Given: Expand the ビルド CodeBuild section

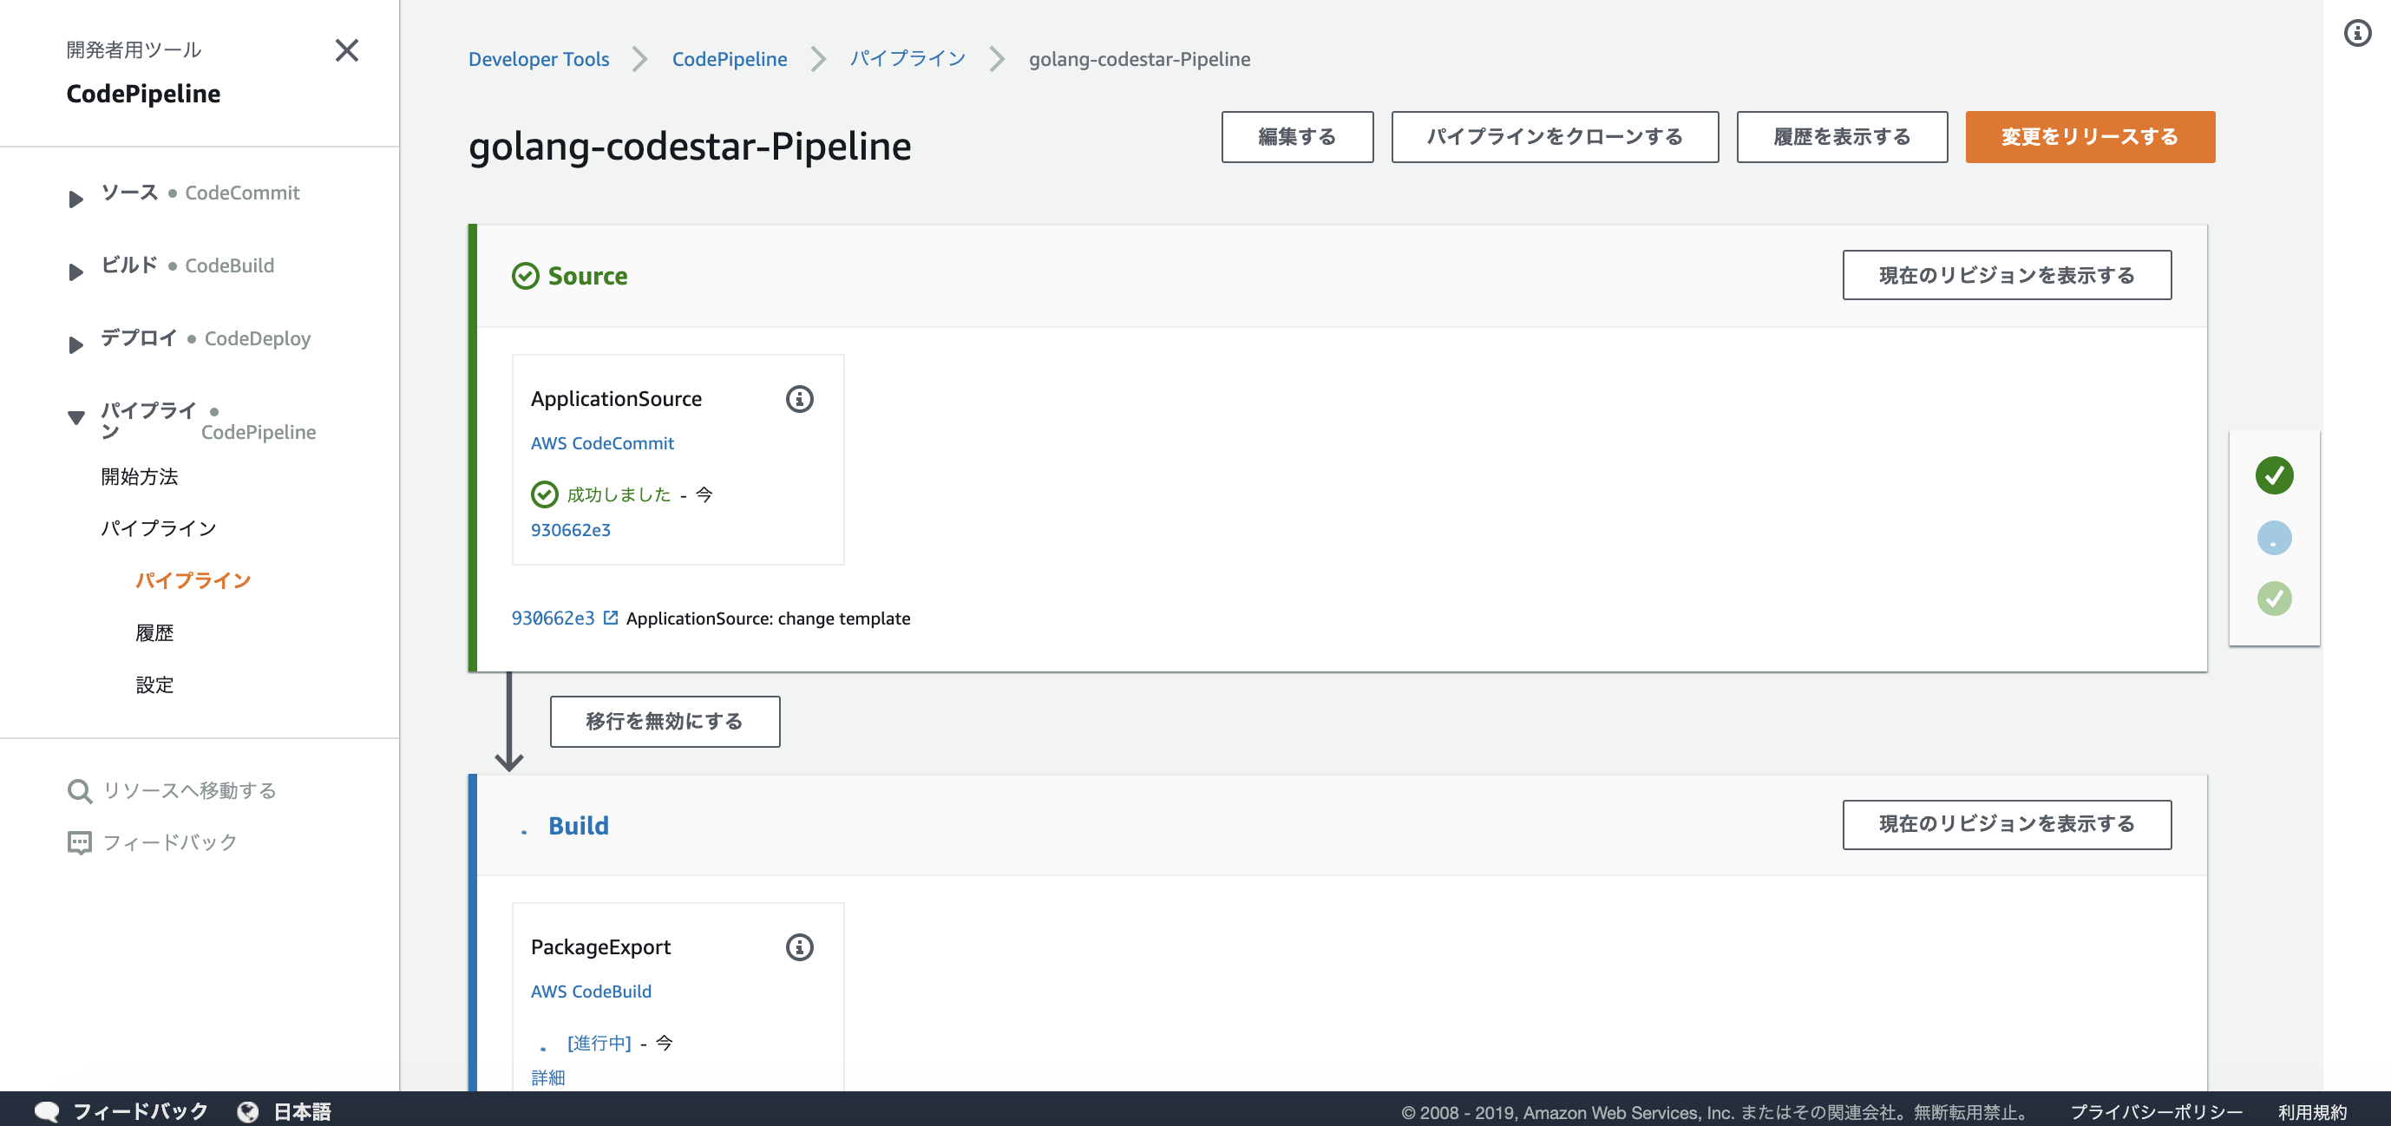Looking at the screenshot, I should click(76, 272).
